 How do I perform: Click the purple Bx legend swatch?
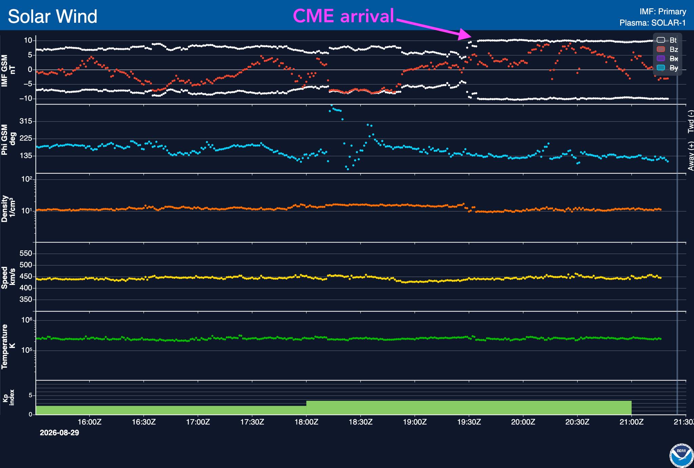click(661, 59)
